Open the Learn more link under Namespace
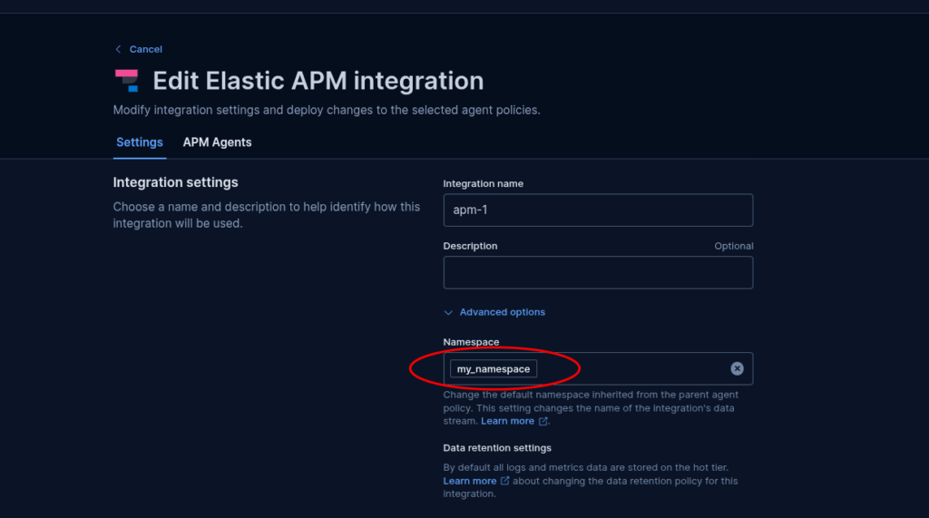This screenshot has height=518, width=929. (x=507, y=421)
